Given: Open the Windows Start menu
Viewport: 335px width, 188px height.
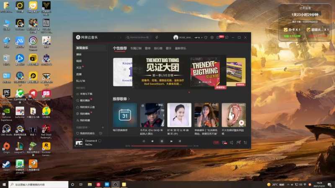Looking at the screenshot, I should click(4, 185).
